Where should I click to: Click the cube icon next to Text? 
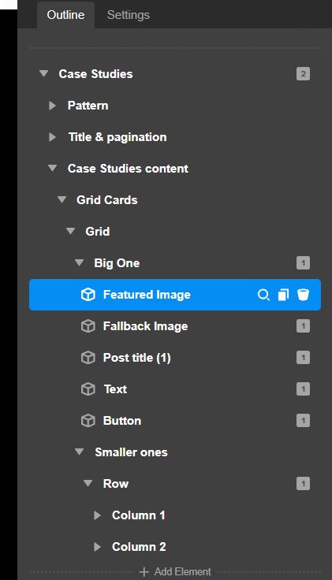pyautogui.click(x=88, y=389)
